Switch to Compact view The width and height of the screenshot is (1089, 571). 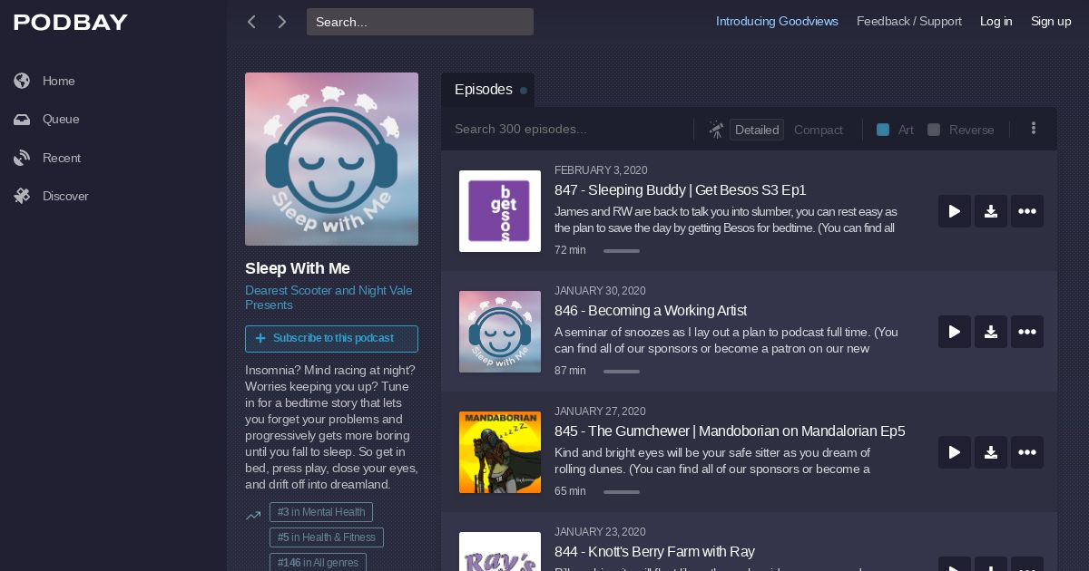(x=819, y=130)
